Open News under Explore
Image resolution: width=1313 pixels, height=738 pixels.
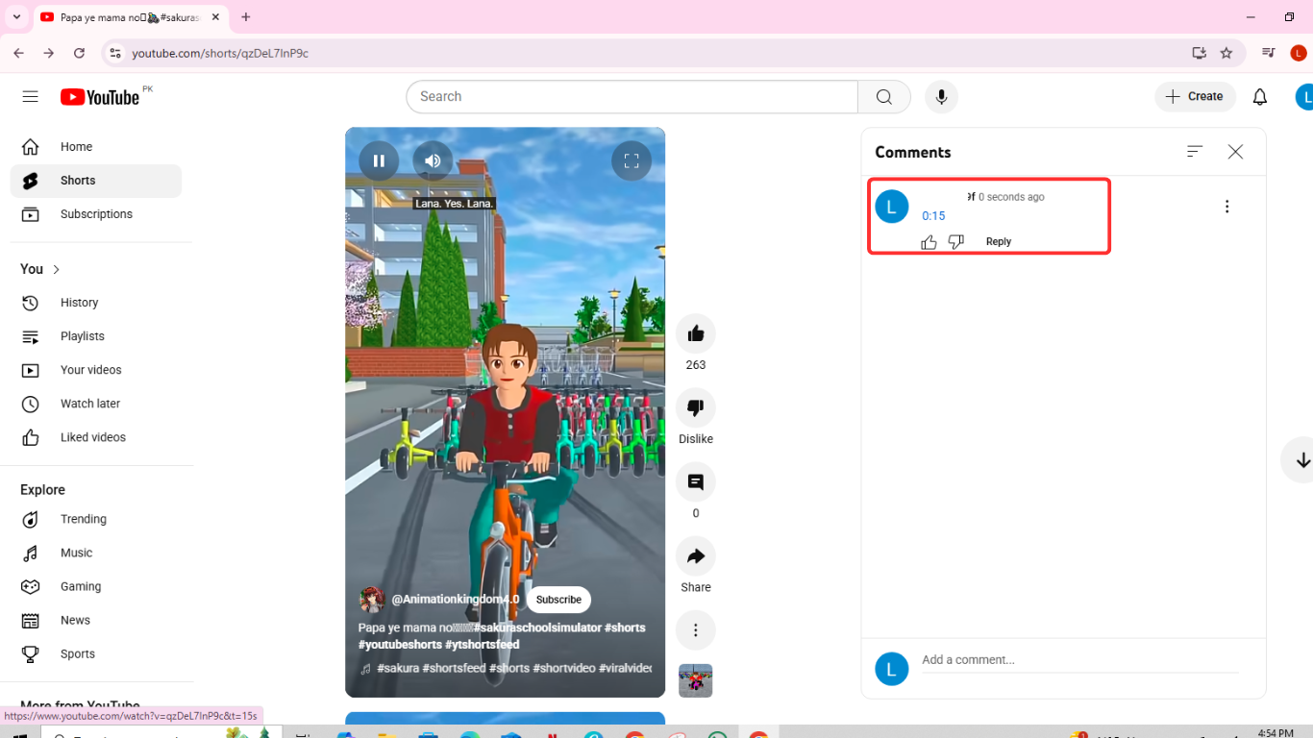click(x=96, y=620)
